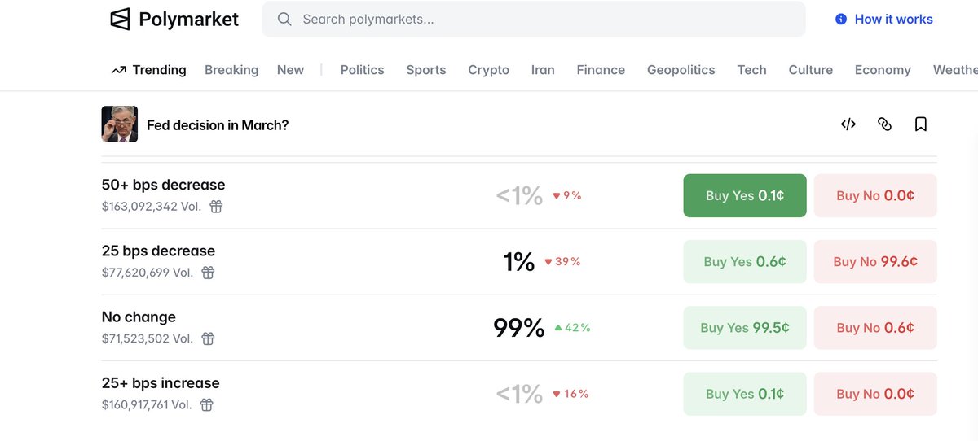Click gift icon on 25+ bps increase row

pyautogui.click(x=207, y=404)
